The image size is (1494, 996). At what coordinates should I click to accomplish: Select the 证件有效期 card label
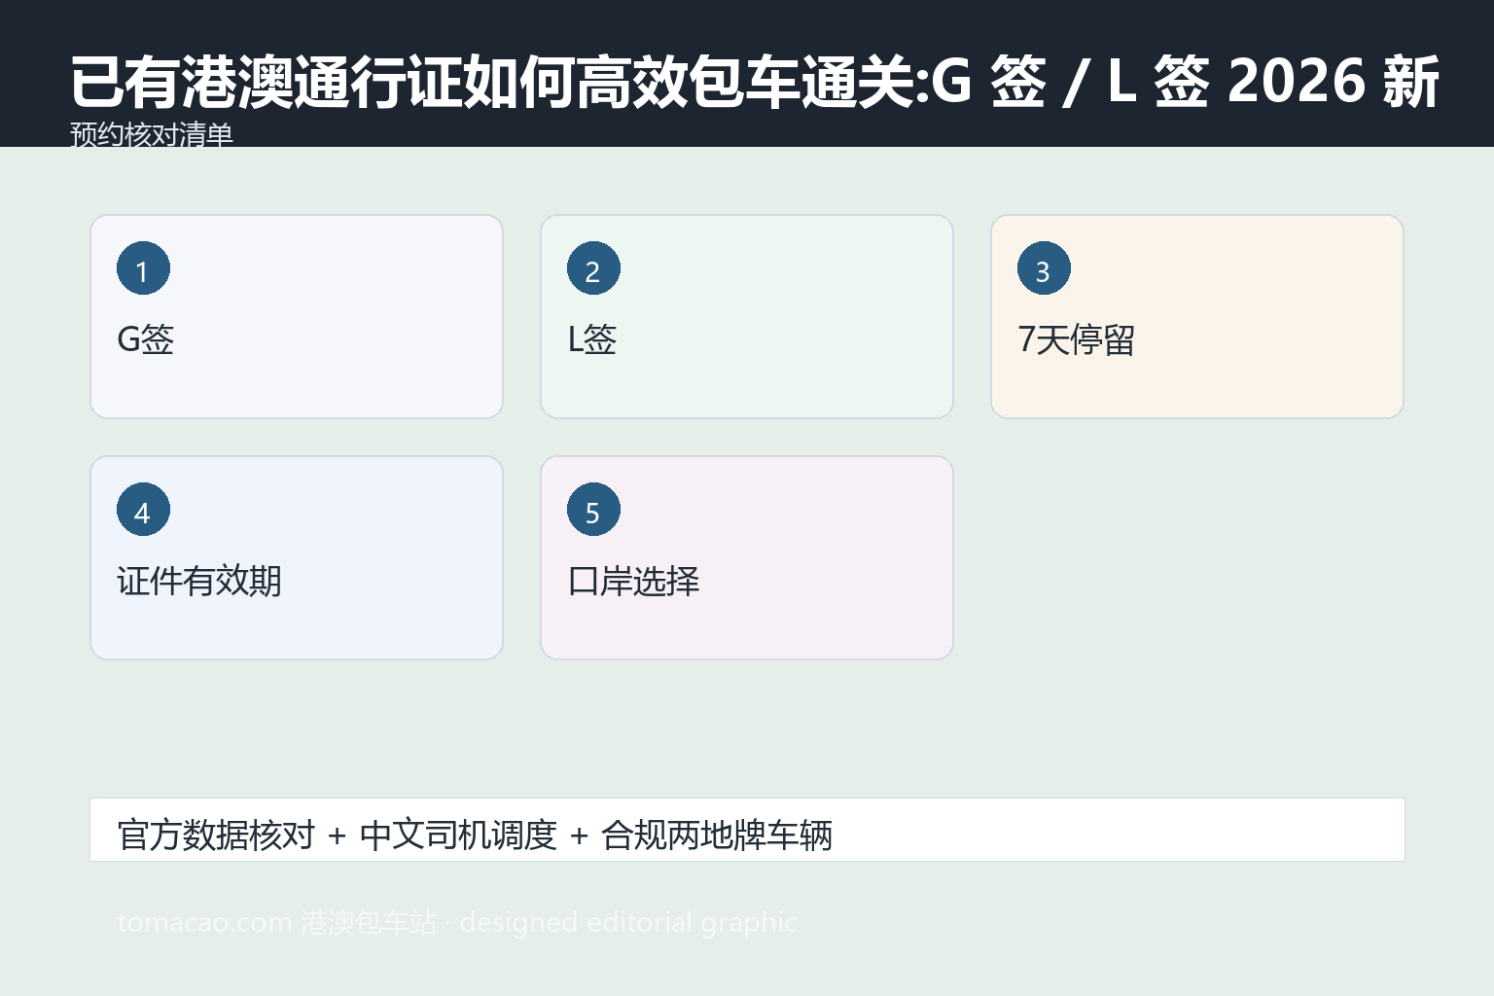[x=199, y=581]
